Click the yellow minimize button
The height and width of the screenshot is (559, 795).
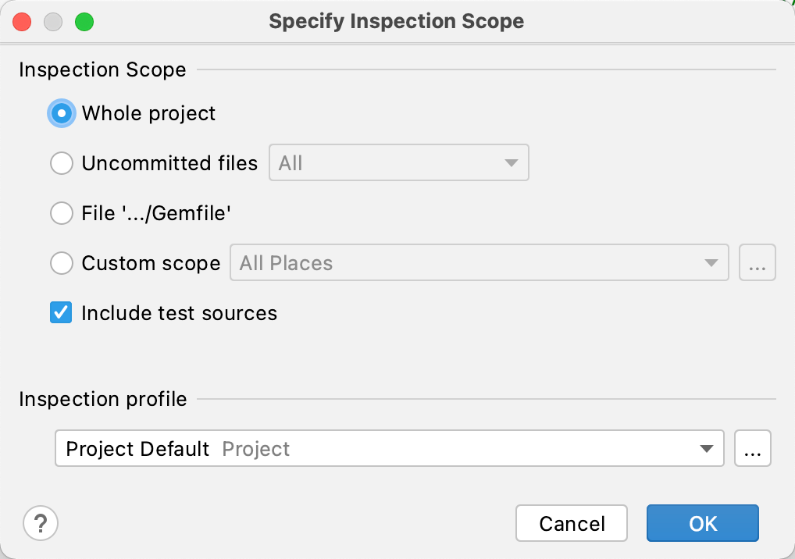pyautogui.click(x=53, y=22)
